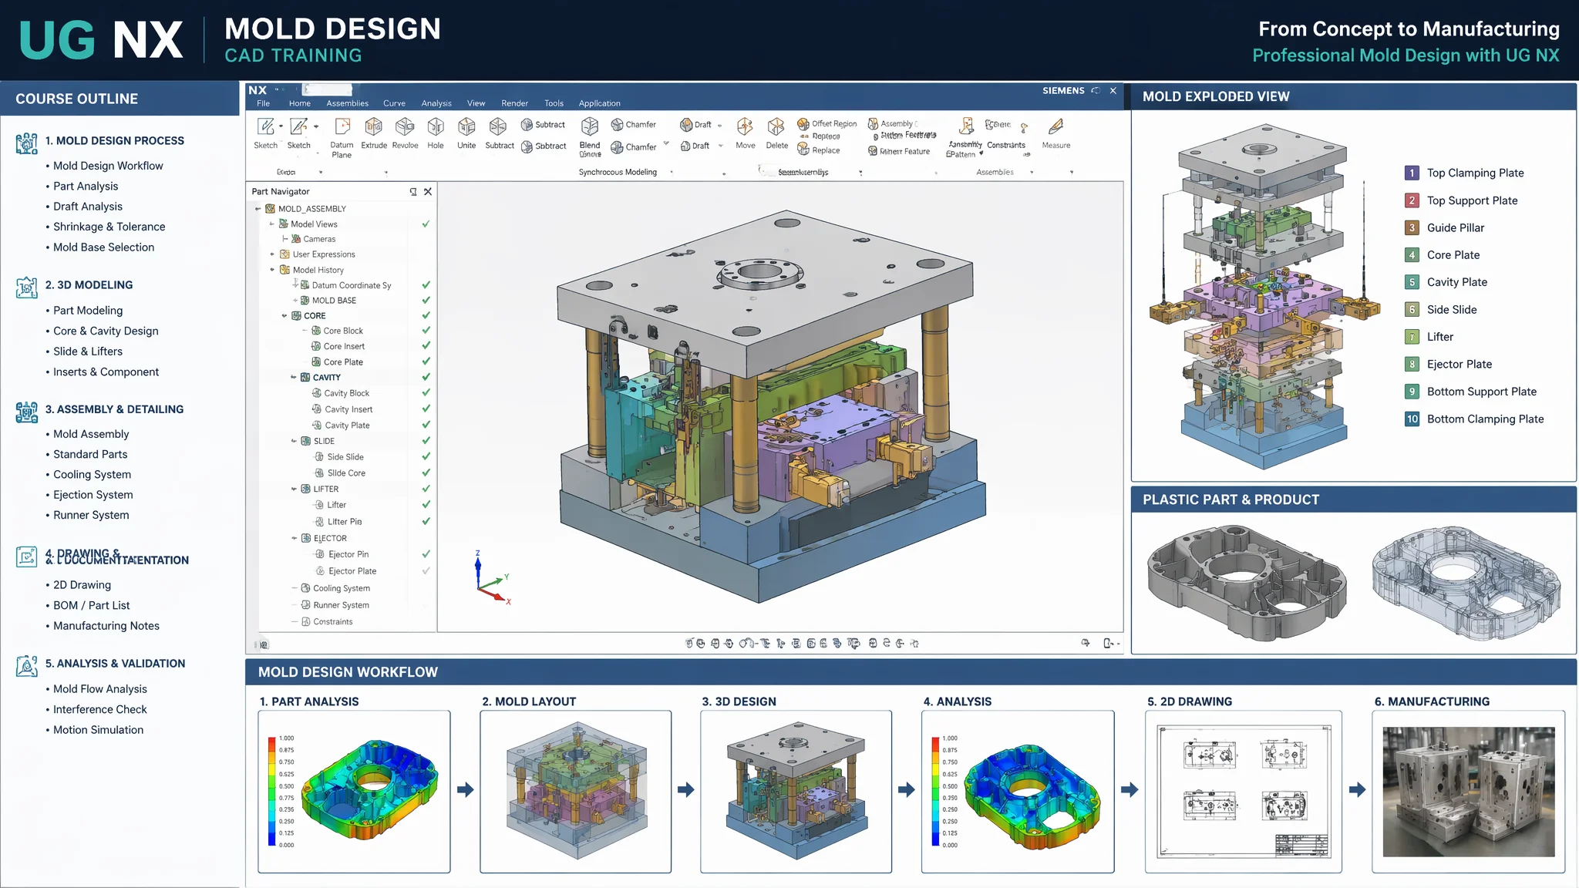Click the Cooling System node icon

click(x=305, y=588)
